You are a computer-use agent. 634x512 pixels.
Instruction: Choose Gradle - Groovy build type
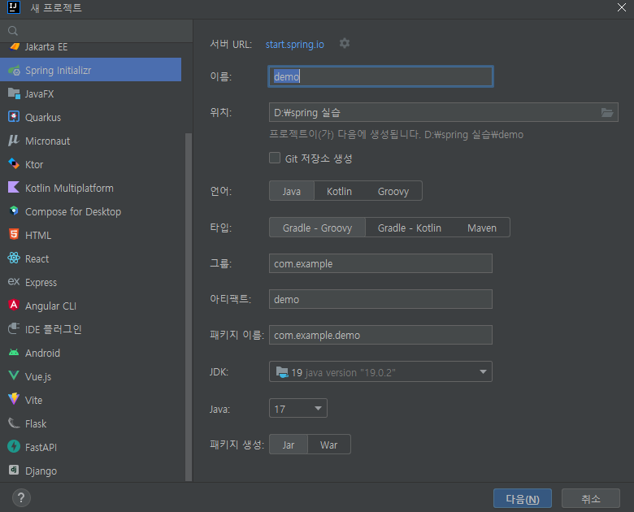[317, 228]
